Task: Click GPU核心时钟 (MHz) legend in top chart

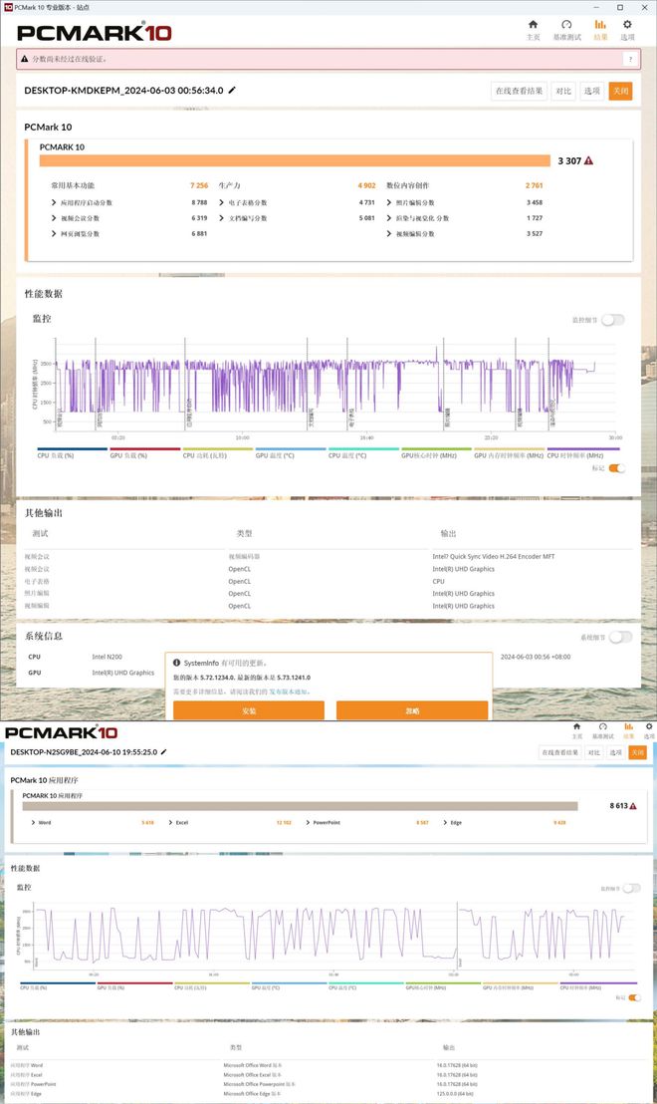Action: [x=429, y=455]
